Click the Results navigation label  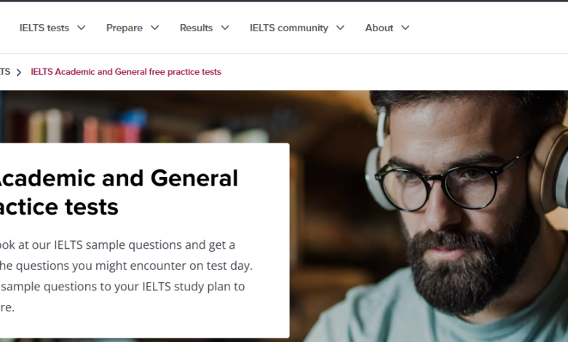[196, 28]
